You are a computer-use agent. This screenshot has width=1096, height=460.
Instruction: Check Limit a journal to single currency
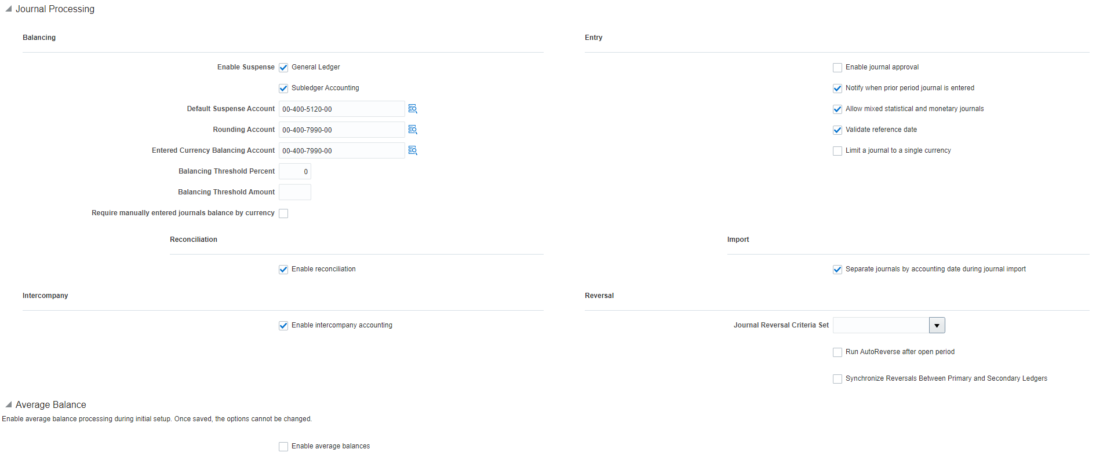pos(838,151)
